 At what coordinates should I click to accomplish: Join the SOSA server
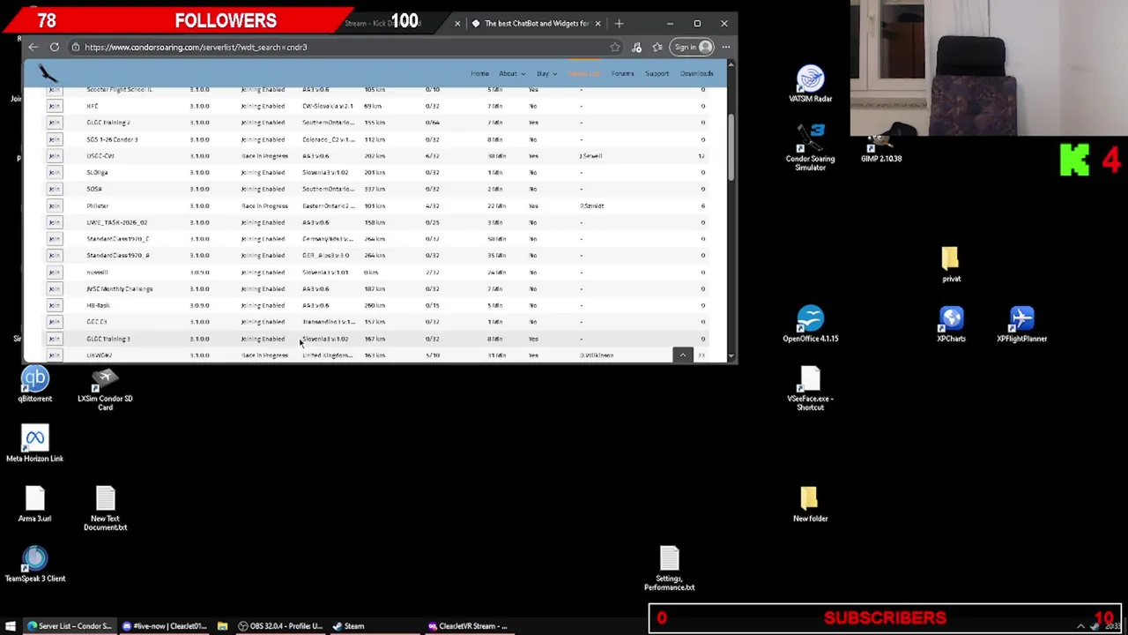tap(55, 189)
